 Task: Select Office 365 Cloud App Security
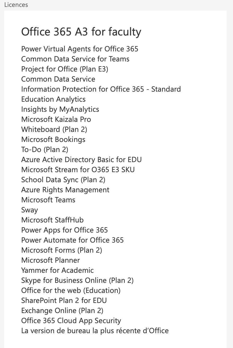pyautogui.click(x=71, y=321)
